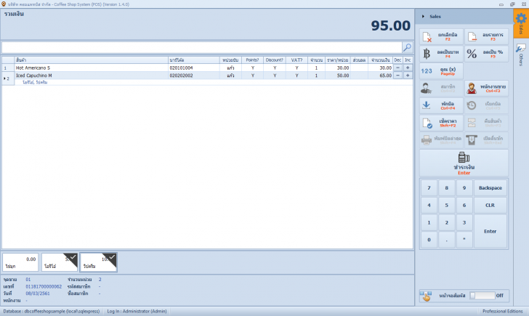Viewport: 529px width, 316px height.
Task: Increase quantity of the Hot Americano S row
Action: pos(408,68)
